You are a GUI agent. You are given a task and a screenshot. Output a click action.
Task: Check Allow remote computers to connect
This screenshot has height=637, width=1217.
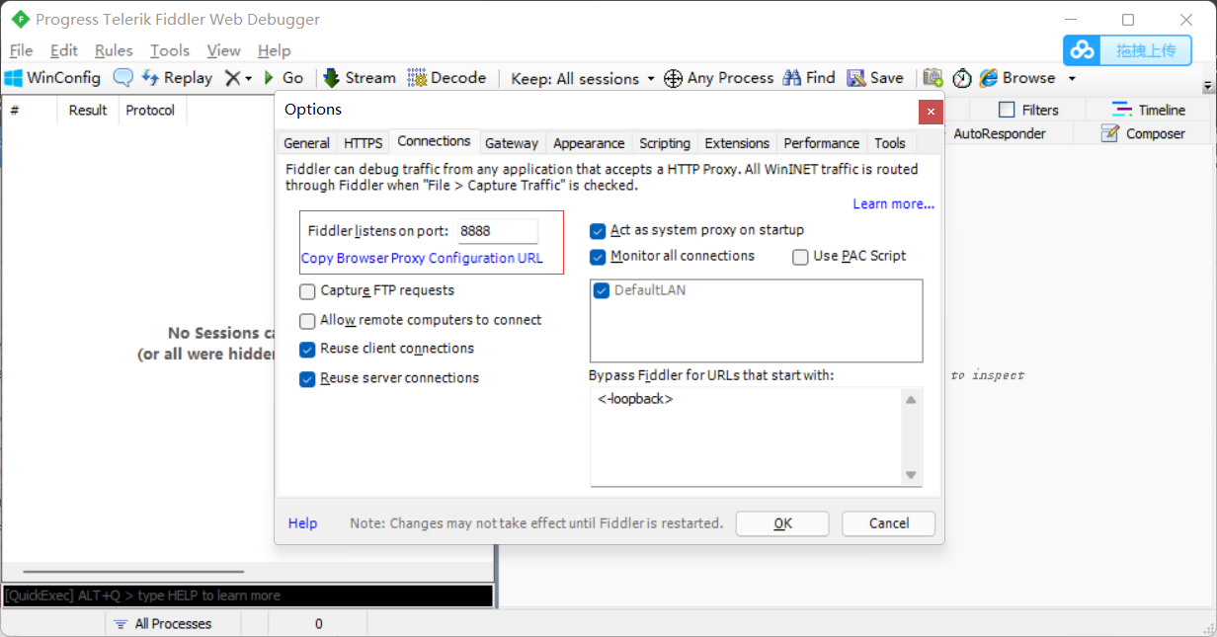pyautogui.click(x=307, y=321)
